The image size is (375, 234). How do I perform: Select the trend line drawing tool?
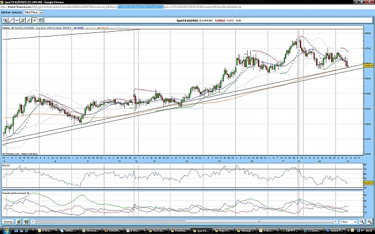(11, 20)
